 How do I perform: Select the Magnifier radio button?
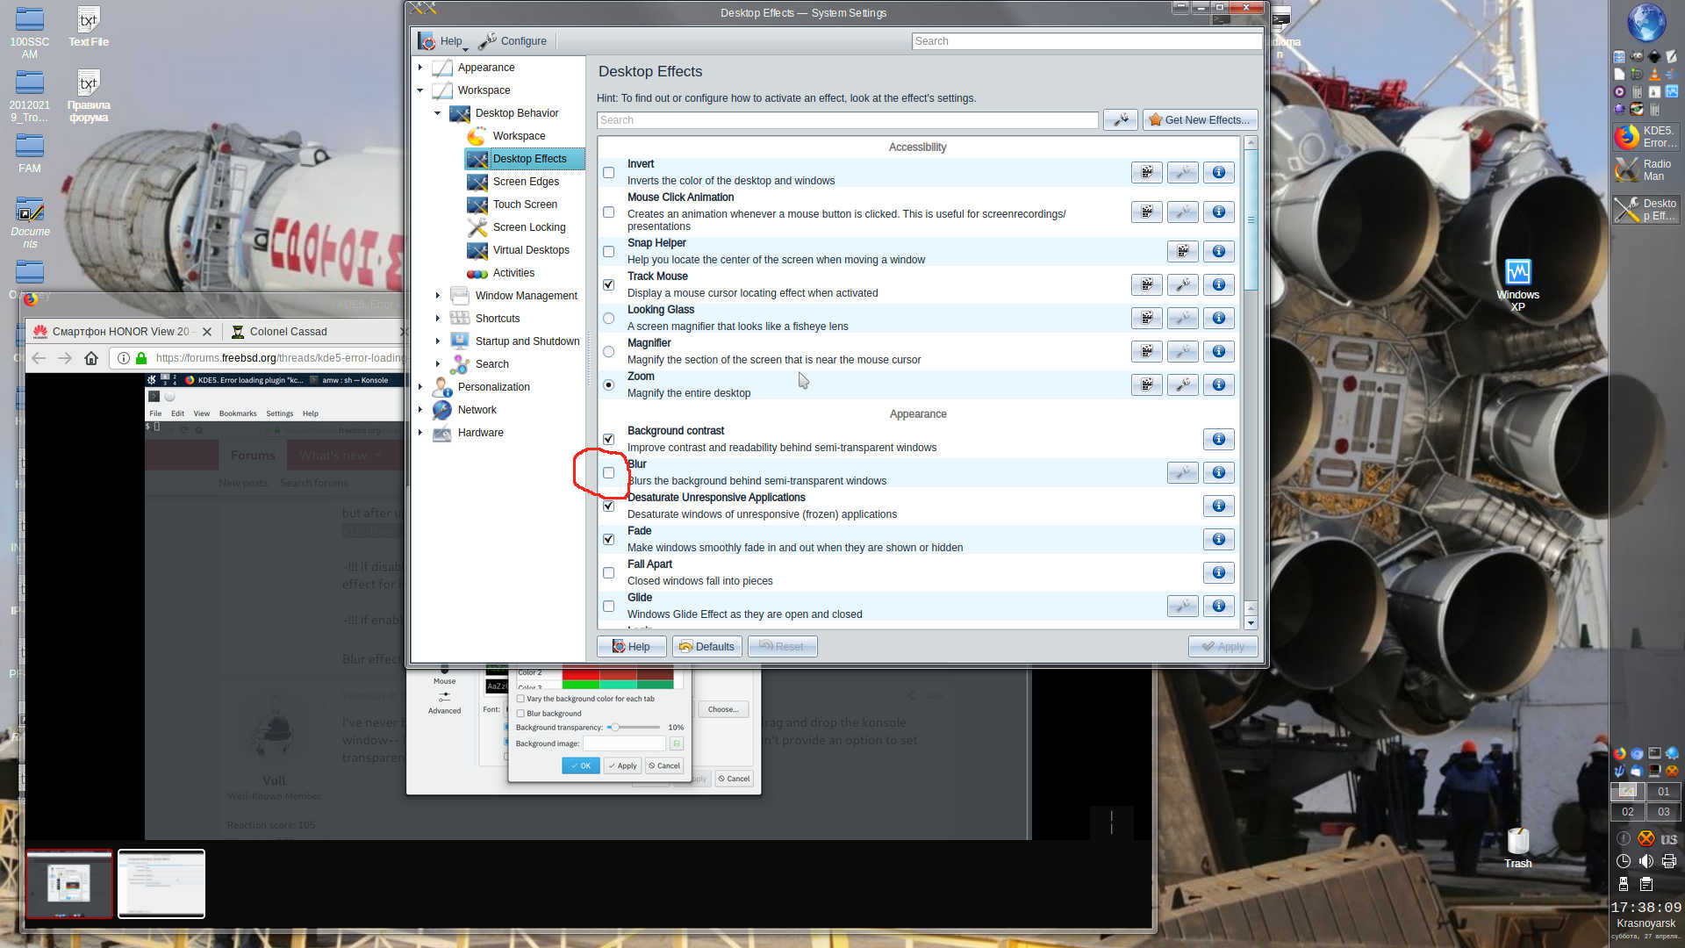pyautogui.click(x=608, y=352)
